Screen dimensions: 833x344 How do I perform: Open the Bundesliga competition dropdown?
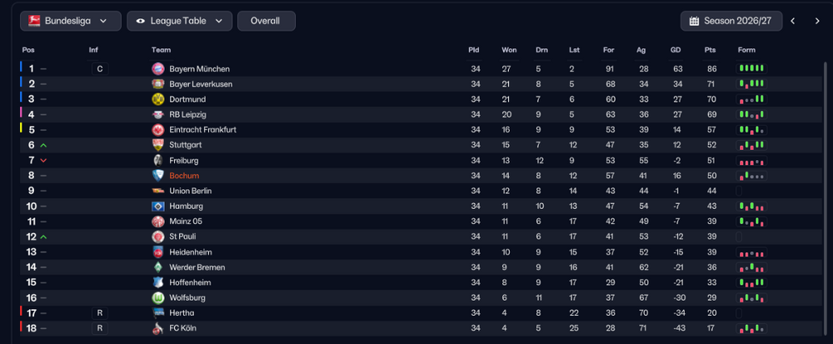(71, 21)
